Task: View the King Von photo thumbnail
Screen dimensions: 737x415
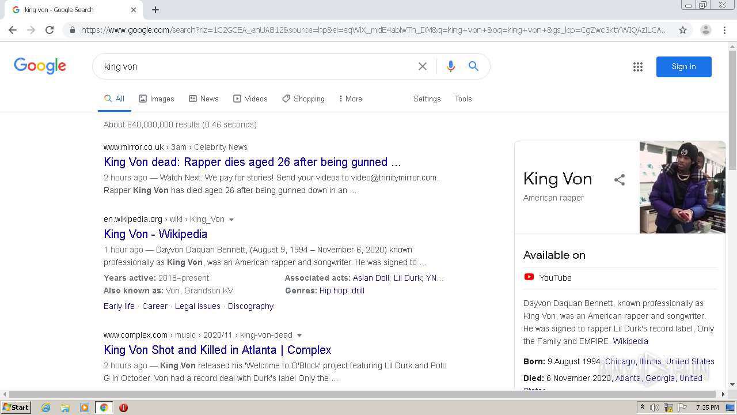Action: 682,187
